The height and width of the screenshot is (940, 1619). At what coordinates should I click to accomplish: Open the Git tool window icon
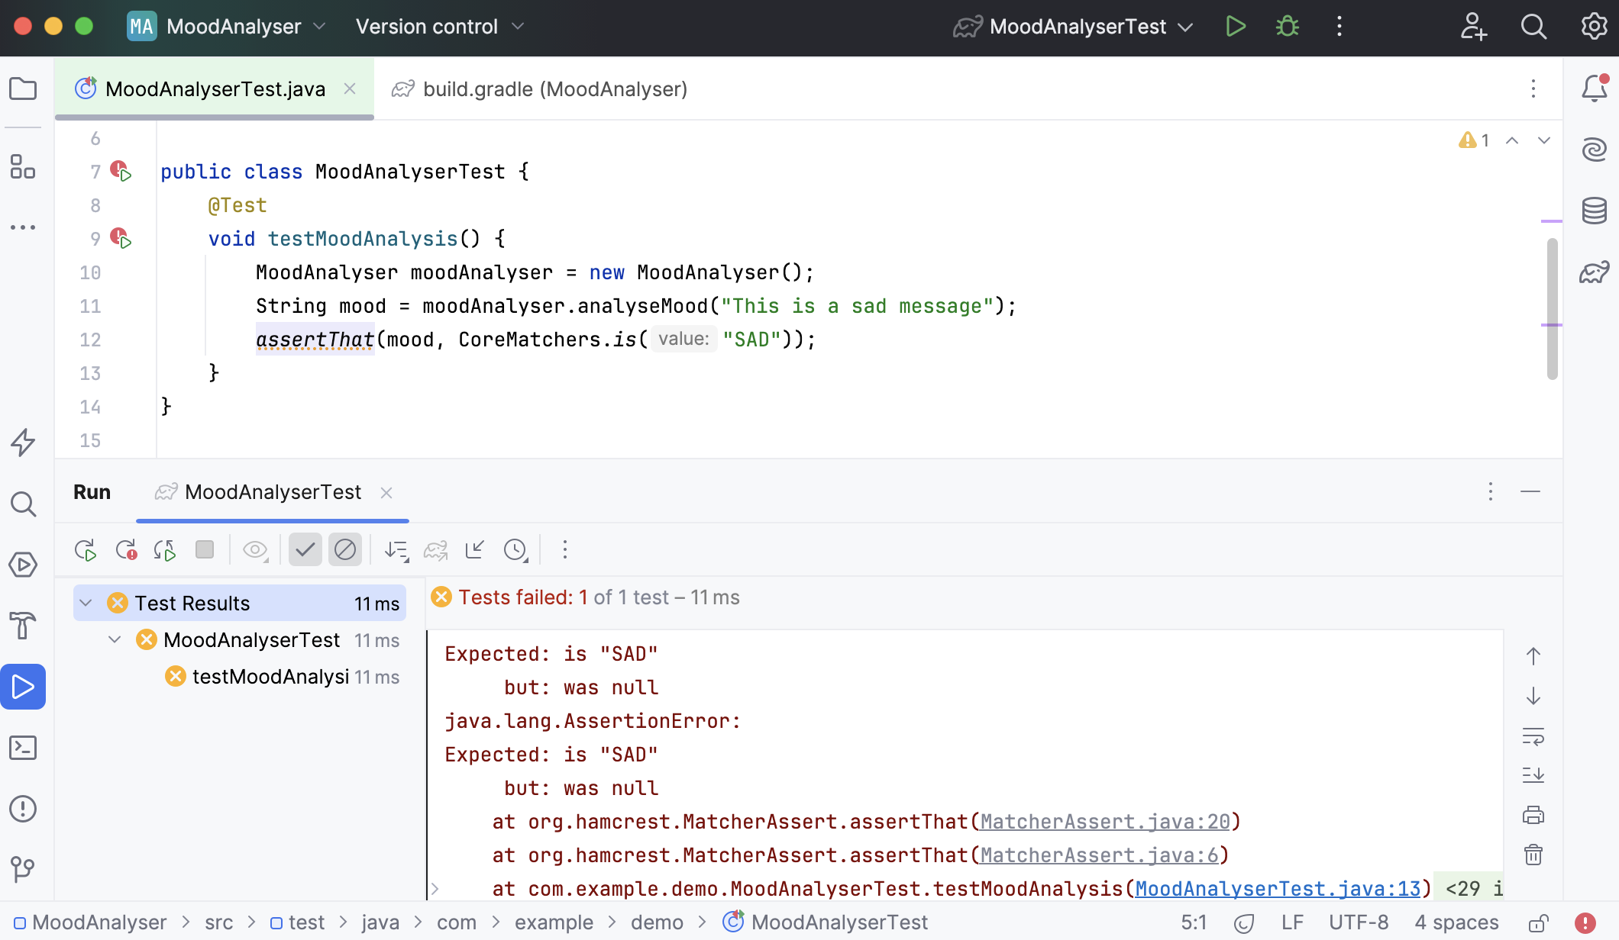point(23,869)
